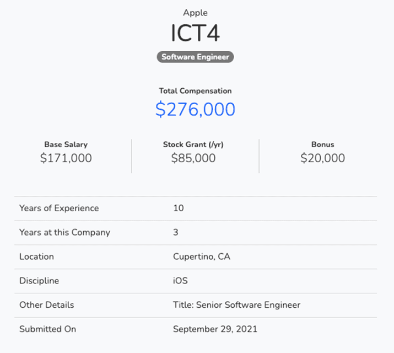
Task: Click the Years of Experience row label
Action: [59, 208]
